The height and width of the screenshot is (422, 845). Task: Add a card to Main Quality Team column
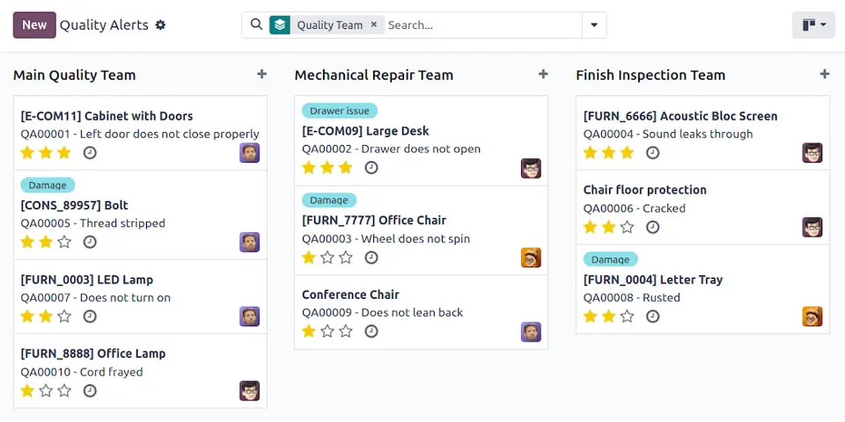click(x=261, y=75)
